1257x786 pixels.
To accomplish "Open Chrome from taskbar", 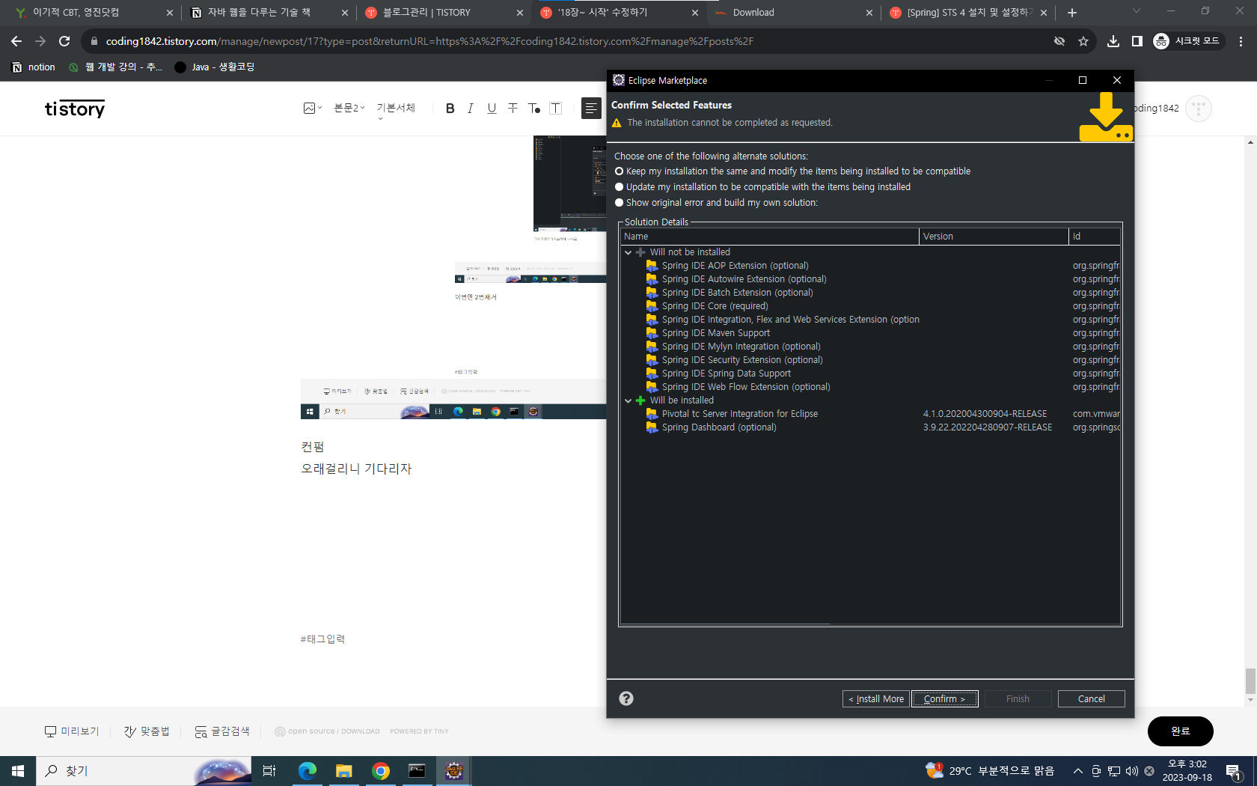I will 381,771.
